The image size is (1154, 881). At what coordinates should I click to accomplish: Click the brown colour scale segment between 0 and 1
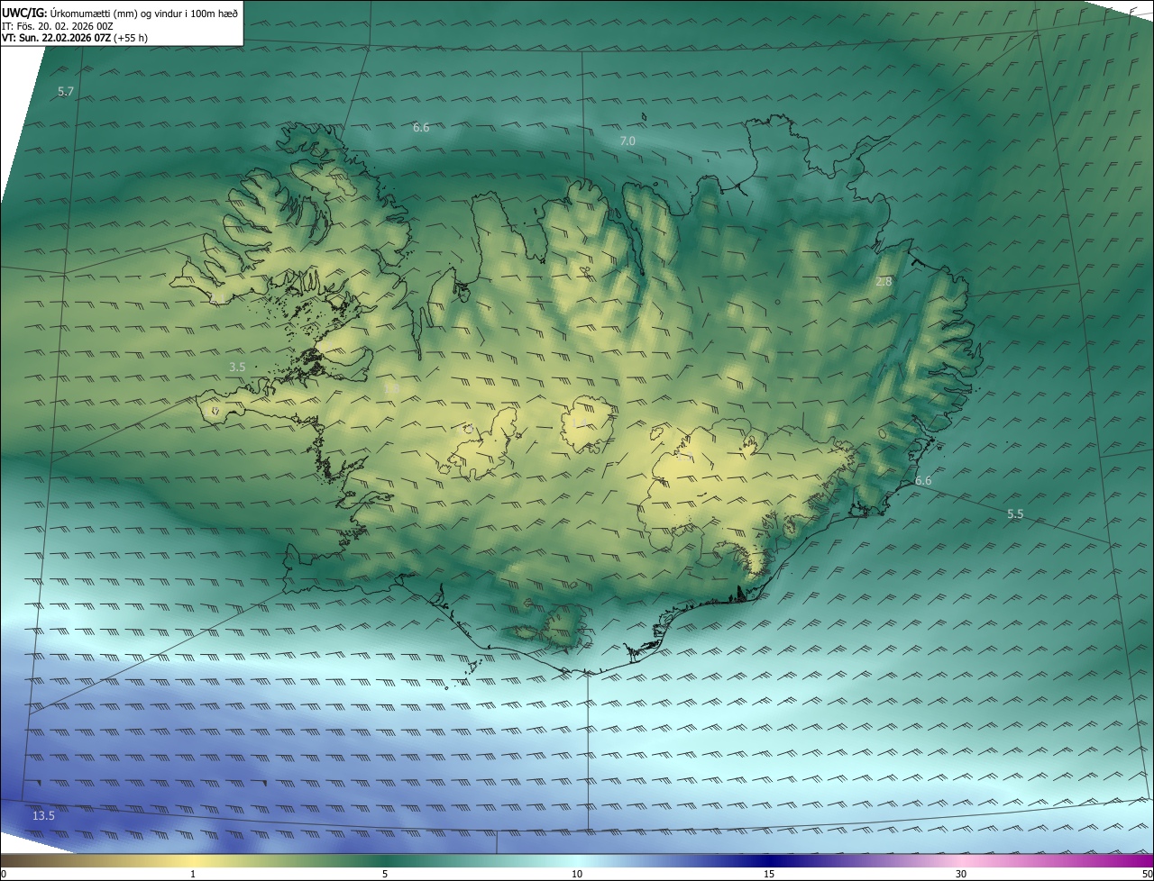[96, 861]
